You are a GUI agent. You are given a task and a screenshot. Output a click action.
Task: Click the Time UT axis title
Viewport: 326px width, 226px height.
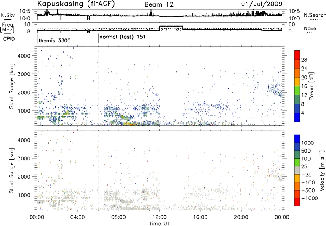159,224
